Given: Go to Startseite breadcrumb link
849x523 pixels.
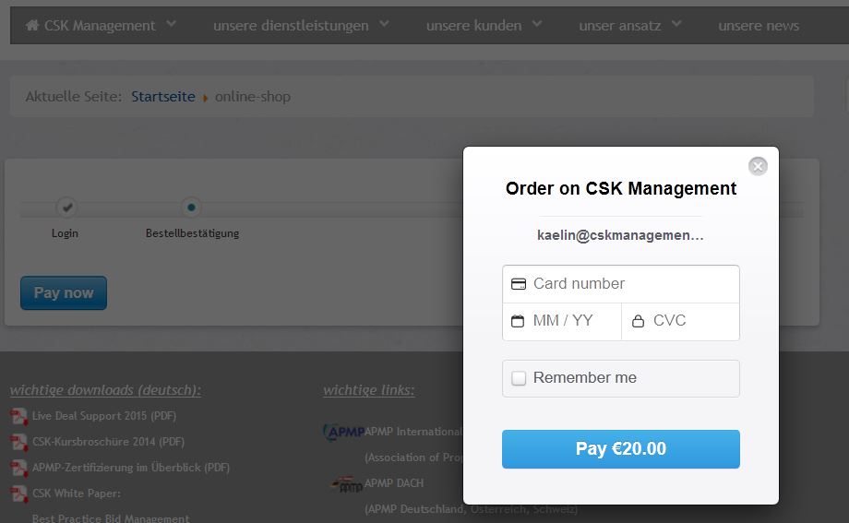Looking at the screenshot, I should (163, 96).
